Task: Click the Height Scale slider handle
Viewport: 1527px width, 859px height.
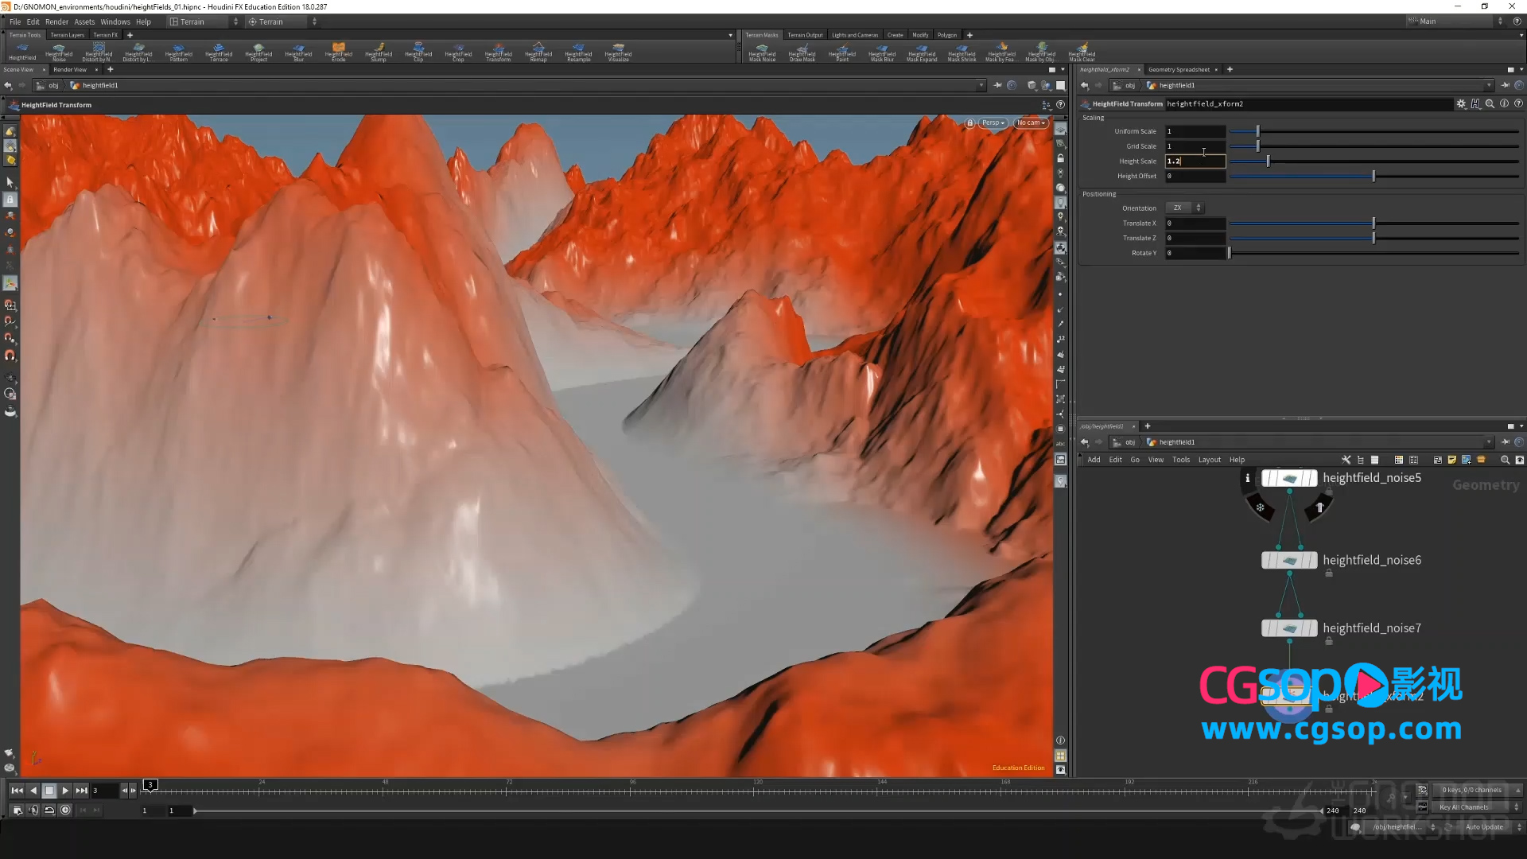Action: 1268,161
